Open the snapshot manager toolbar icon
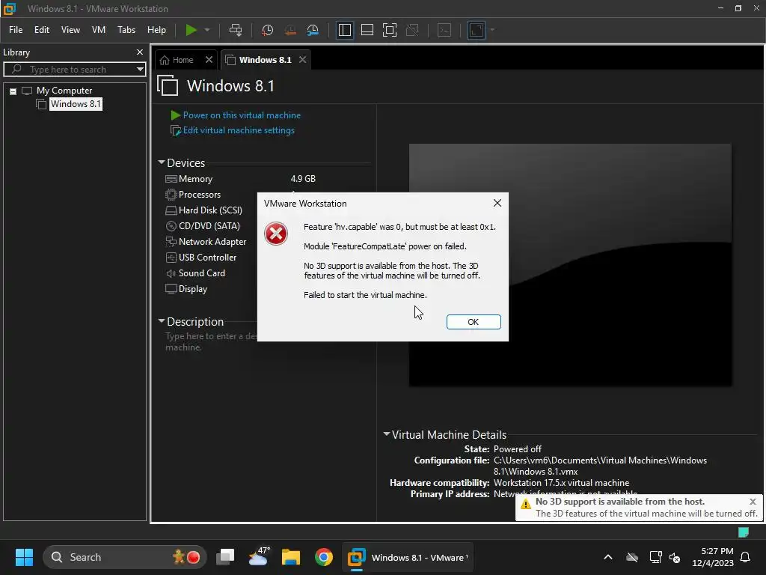766x575 pixels. pyautogui.click(x=313, y=30)
